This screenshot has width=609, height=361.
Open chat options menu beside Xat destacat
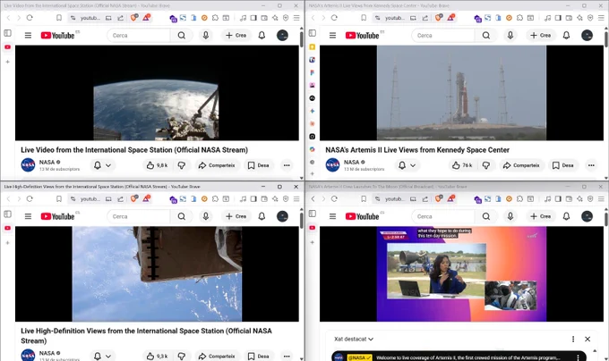pyautogui.click(x=573, y=339)
